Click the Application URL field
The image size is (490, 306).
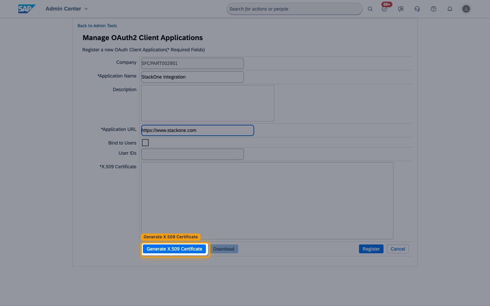(x=198, y=130)
